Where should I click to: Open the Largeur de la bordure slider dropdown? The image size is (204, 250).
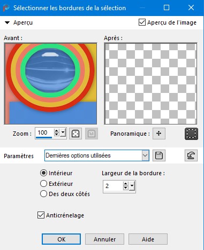[132, 186]
